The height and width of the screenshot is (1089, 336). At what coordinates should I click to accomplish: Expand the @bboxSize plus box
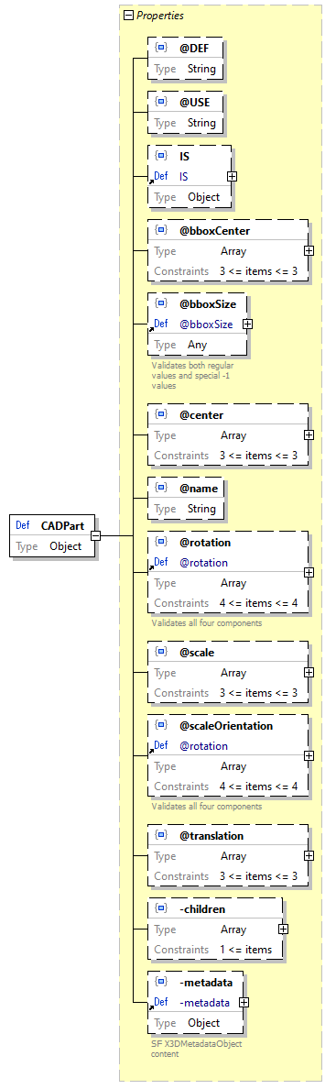[x=247, y=324]
